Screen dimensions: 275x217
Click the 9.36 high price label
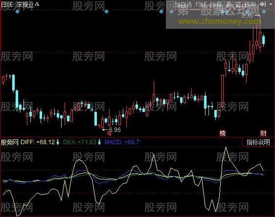[x=247, y=16]
